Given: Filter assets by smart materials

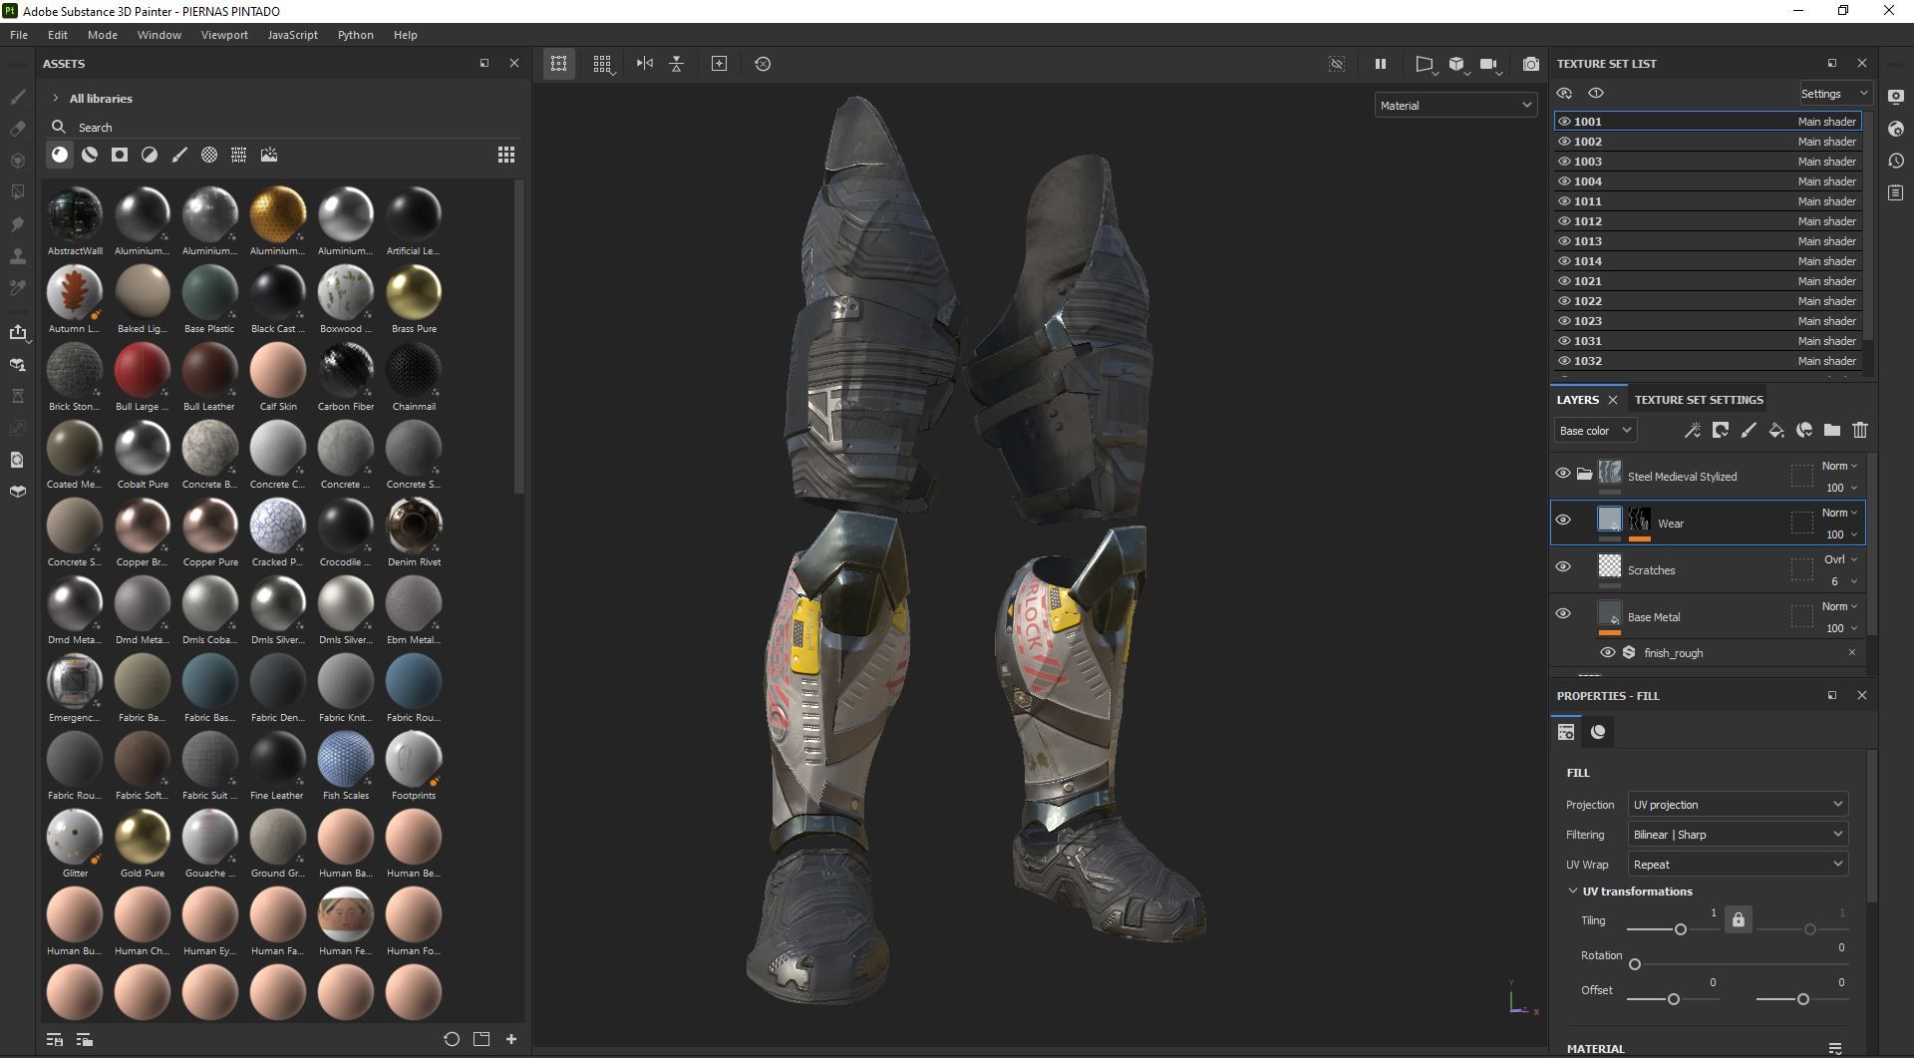Looking at the screenshot, I should 90,155.
